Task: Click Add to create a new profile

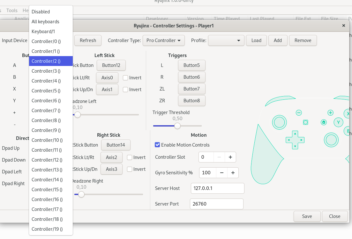Action: 278,40
